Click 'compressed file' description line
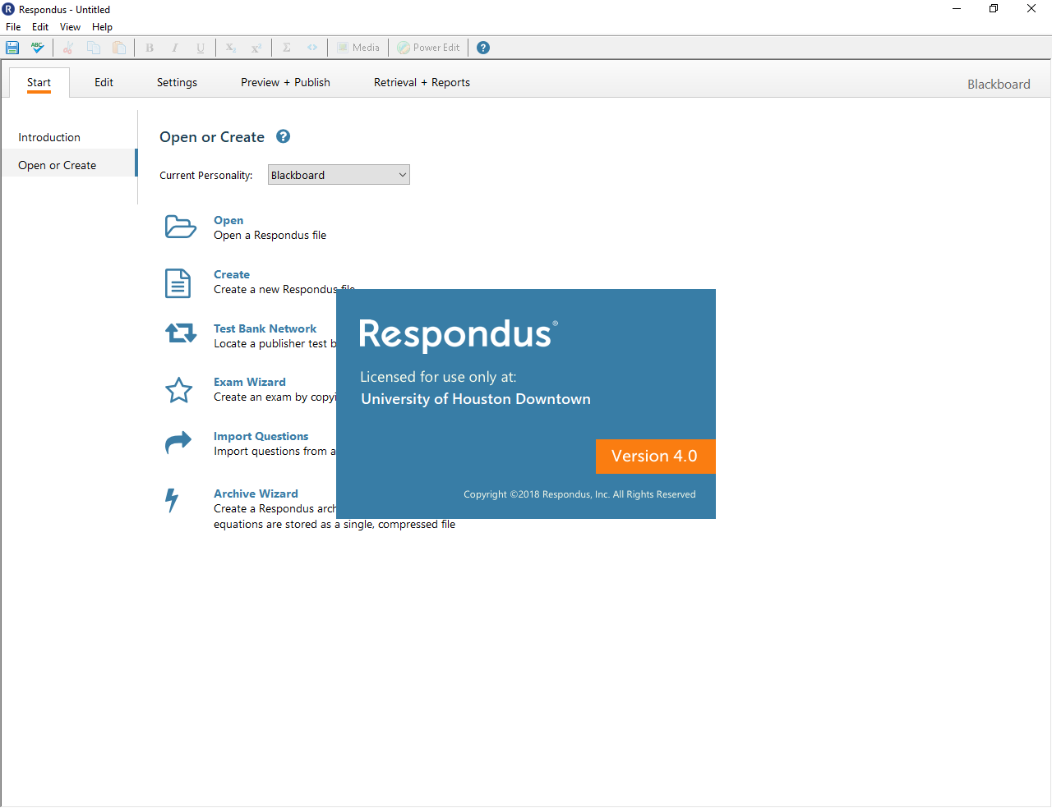This screenshot has width=1052, height=808. [335, 524]
